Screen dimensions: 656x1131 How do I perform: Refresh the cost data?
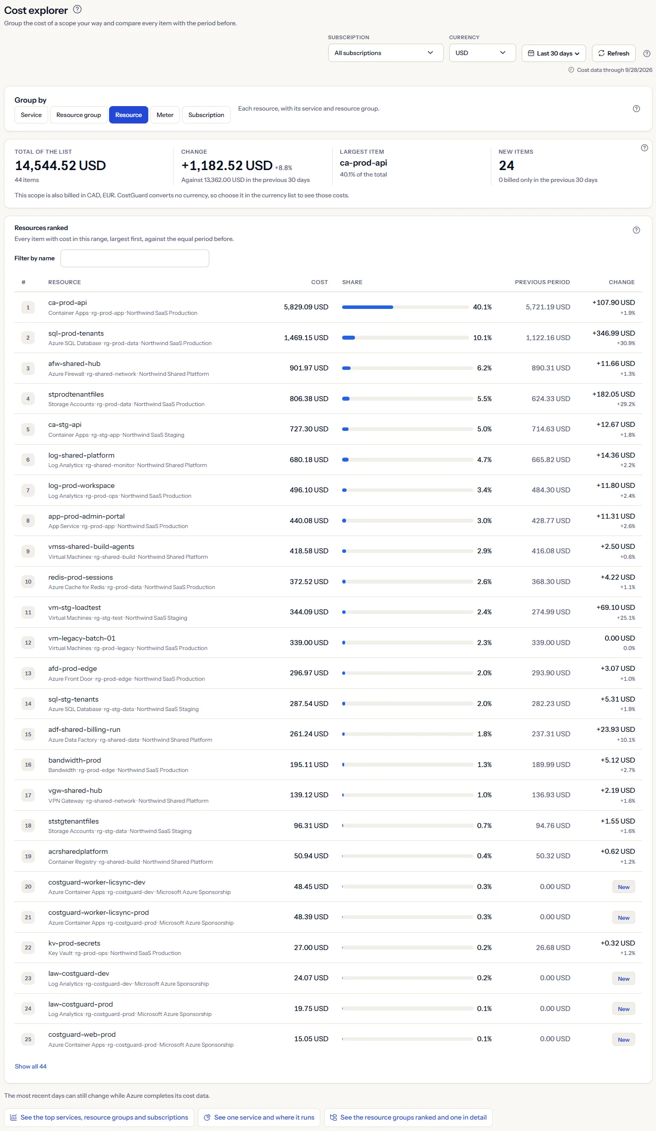(x=614, y=54)
